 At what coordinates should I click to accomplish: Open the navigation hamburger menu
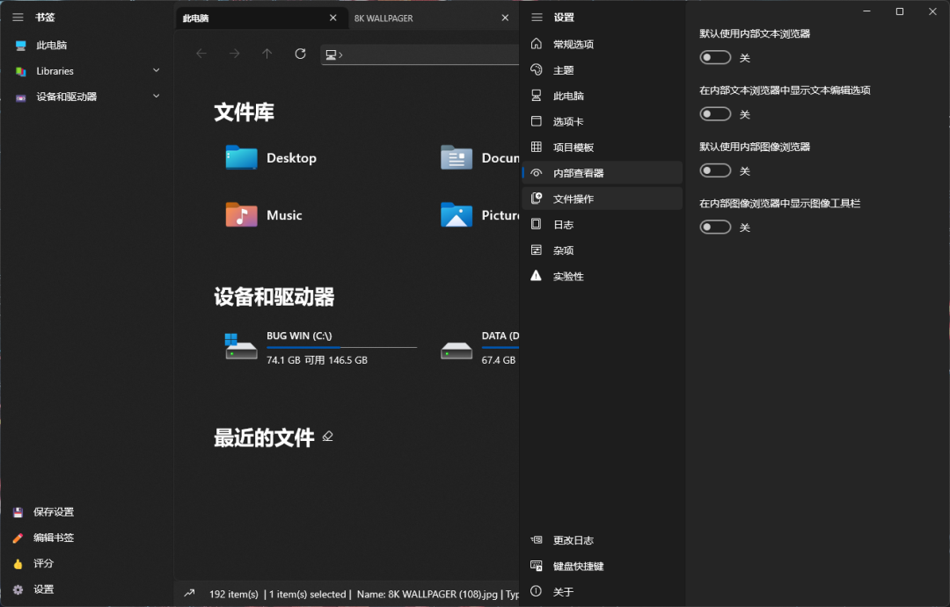point(18,17)
